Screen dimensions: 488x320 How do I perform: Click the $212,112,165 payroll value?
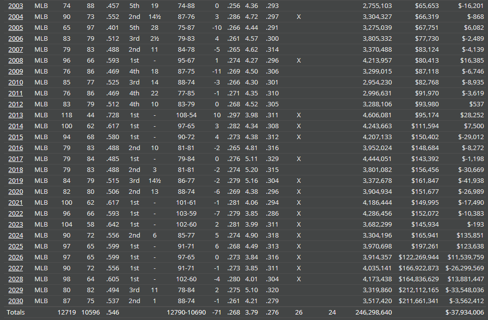pos(419,290)
